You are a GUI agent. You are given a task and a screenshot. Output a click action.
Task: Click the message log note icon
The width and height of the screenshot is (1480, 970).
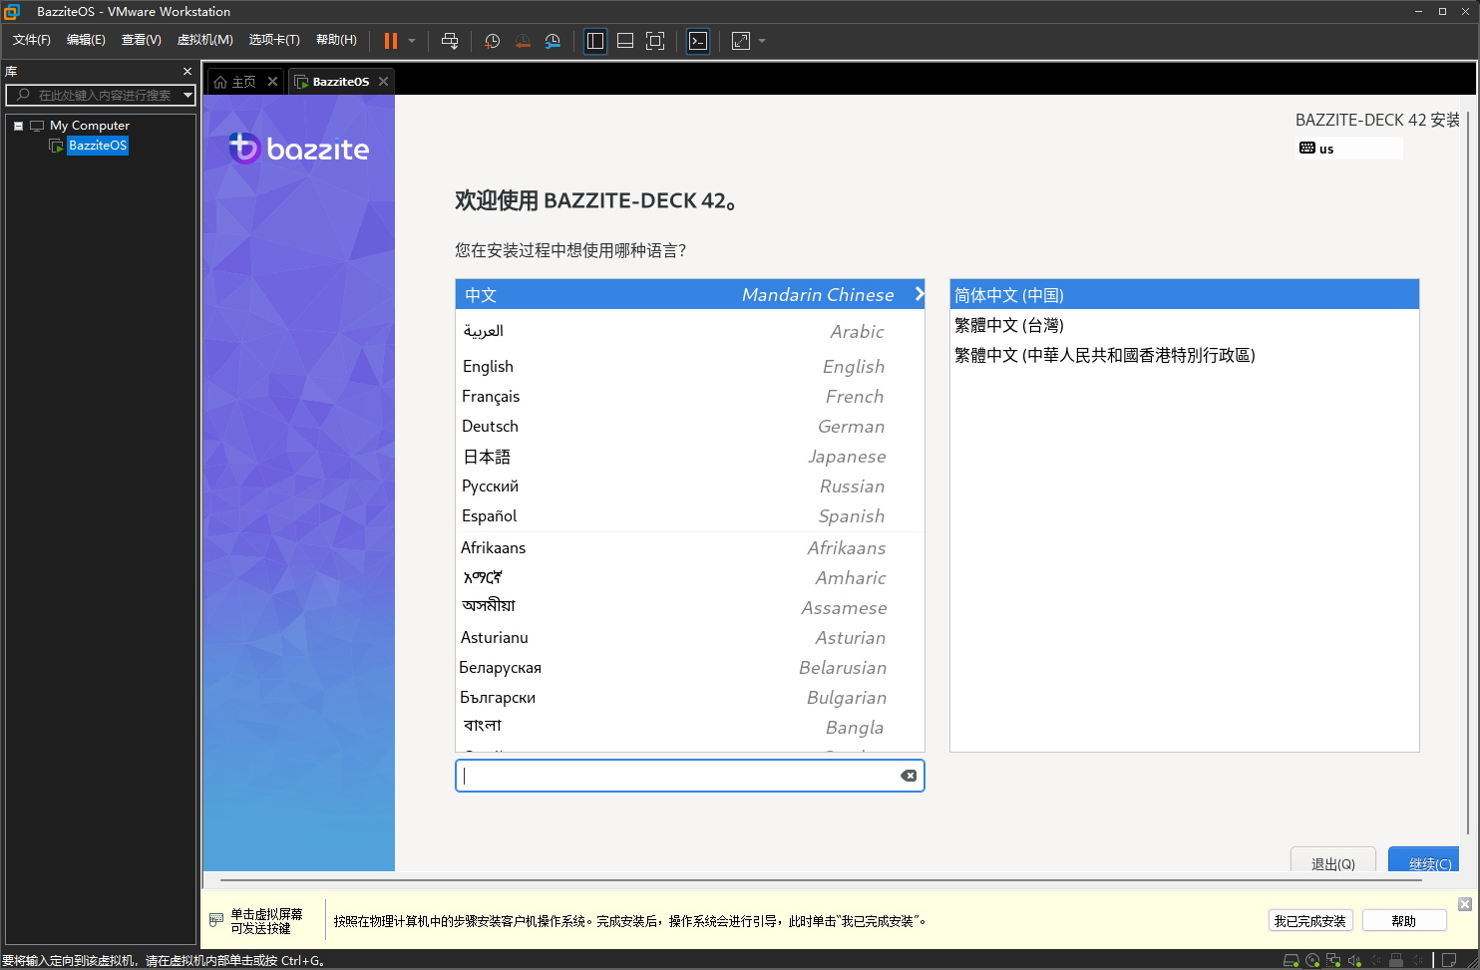tap(1450, 961)
